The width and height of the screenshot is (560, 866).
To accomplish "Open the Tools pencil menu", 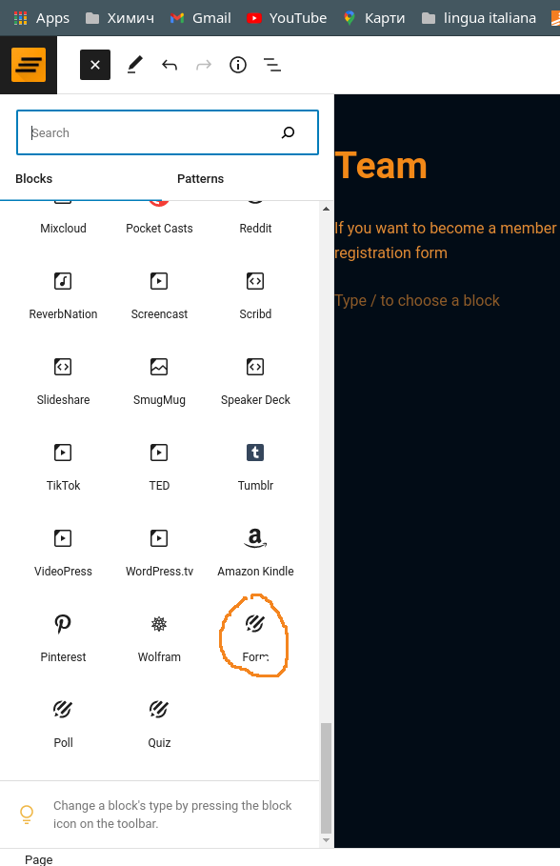I will [134, 65].
